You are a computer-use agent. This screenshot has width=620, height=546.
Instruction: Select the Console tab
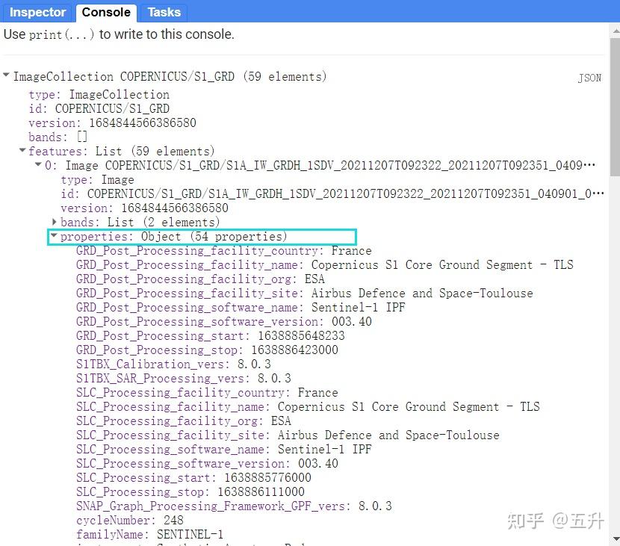click(106, 12)
